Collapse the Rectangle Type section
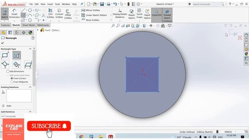249x140 pixels. 30,49
